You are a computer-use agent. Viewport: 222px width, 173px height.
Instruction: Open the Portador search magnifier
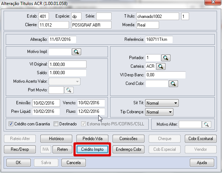coord(166,58)
